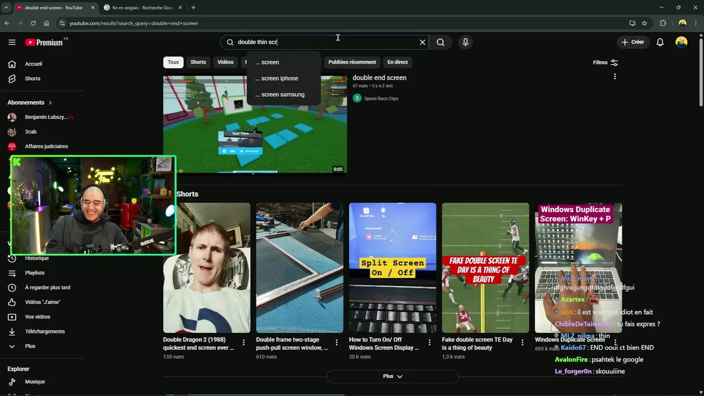Screen dimensions: 704x396
Task: Open a new browser tab
Action: click(x=193, y=8)
